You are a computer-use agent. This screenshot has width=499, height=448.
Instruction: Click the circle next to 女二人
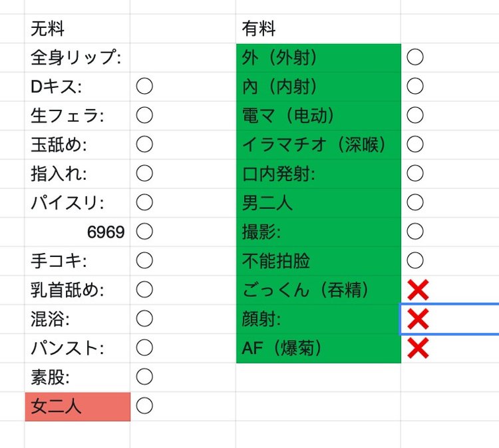[x=144, y=405]
